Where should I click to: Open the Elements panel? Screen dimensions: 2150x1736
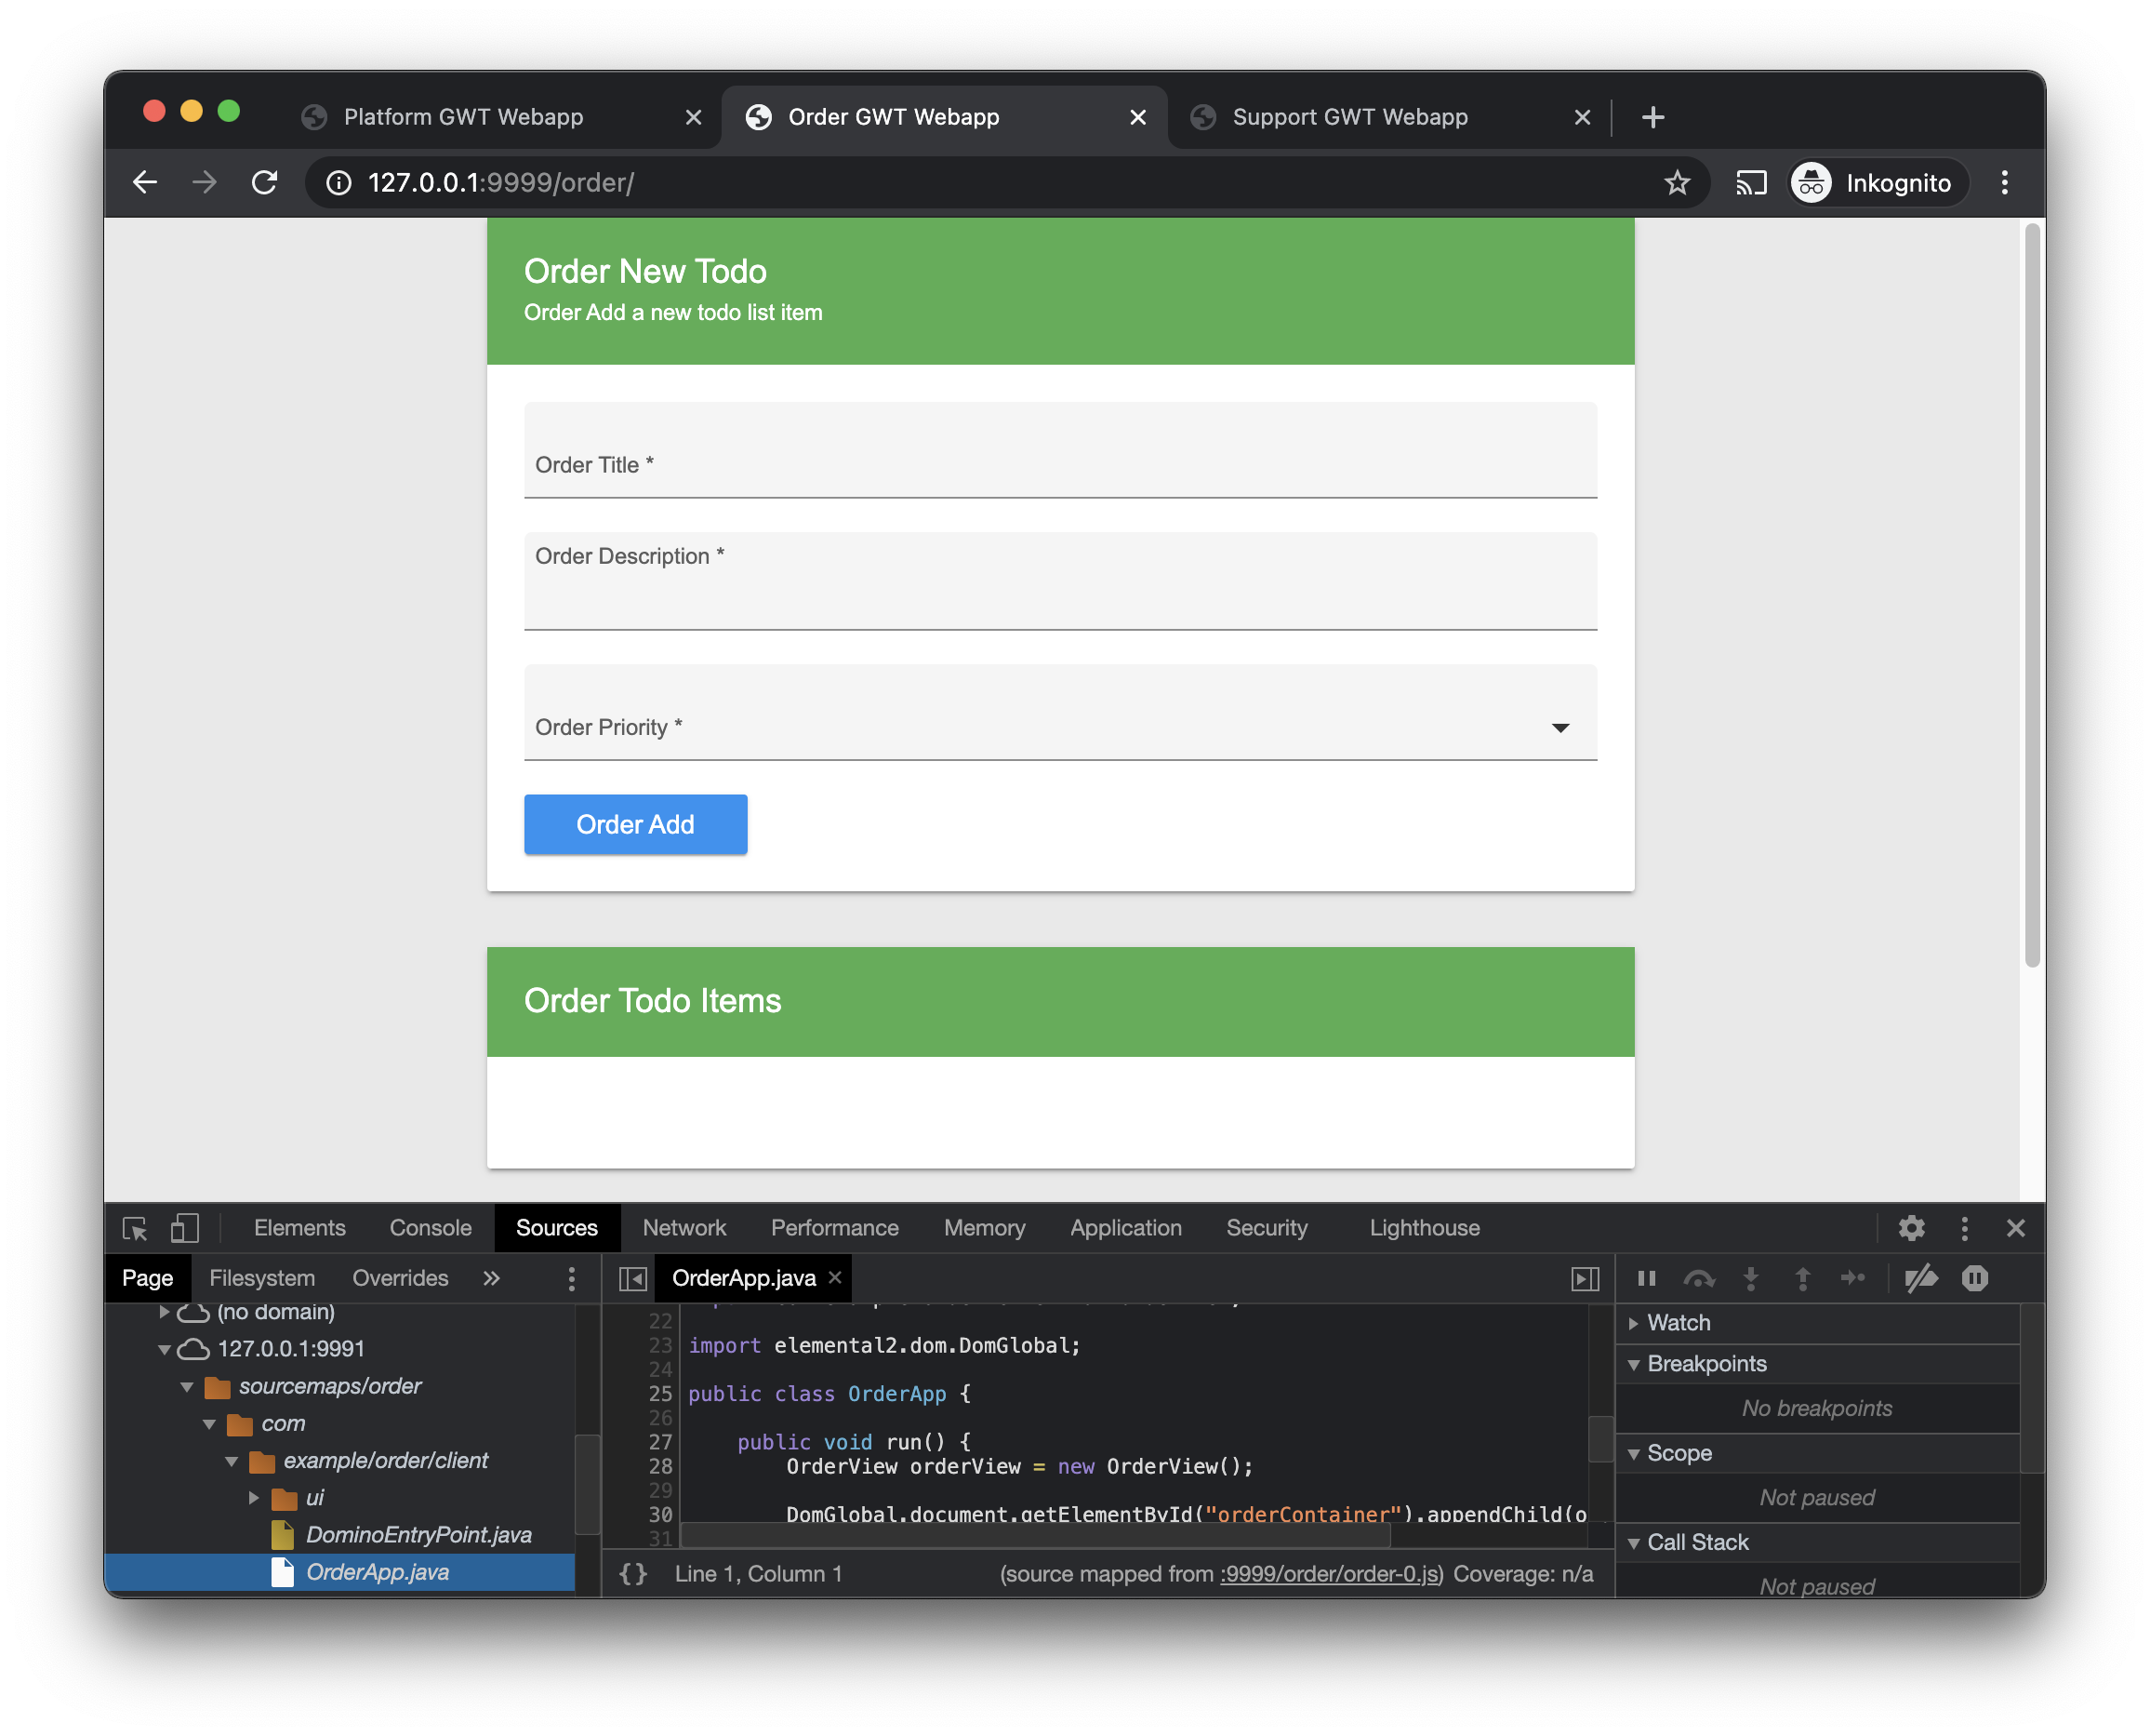point(299,1228)
